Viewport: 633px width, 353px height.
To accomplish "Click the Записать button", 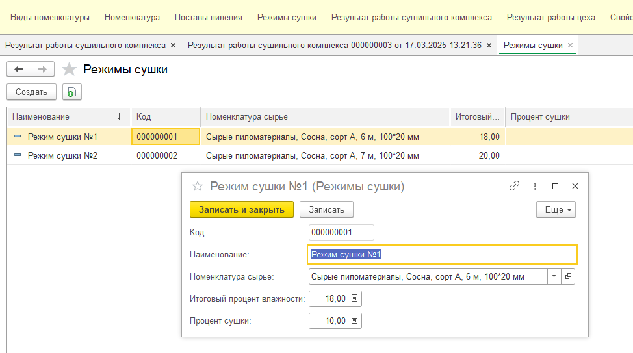I will [x=326, y=209].
